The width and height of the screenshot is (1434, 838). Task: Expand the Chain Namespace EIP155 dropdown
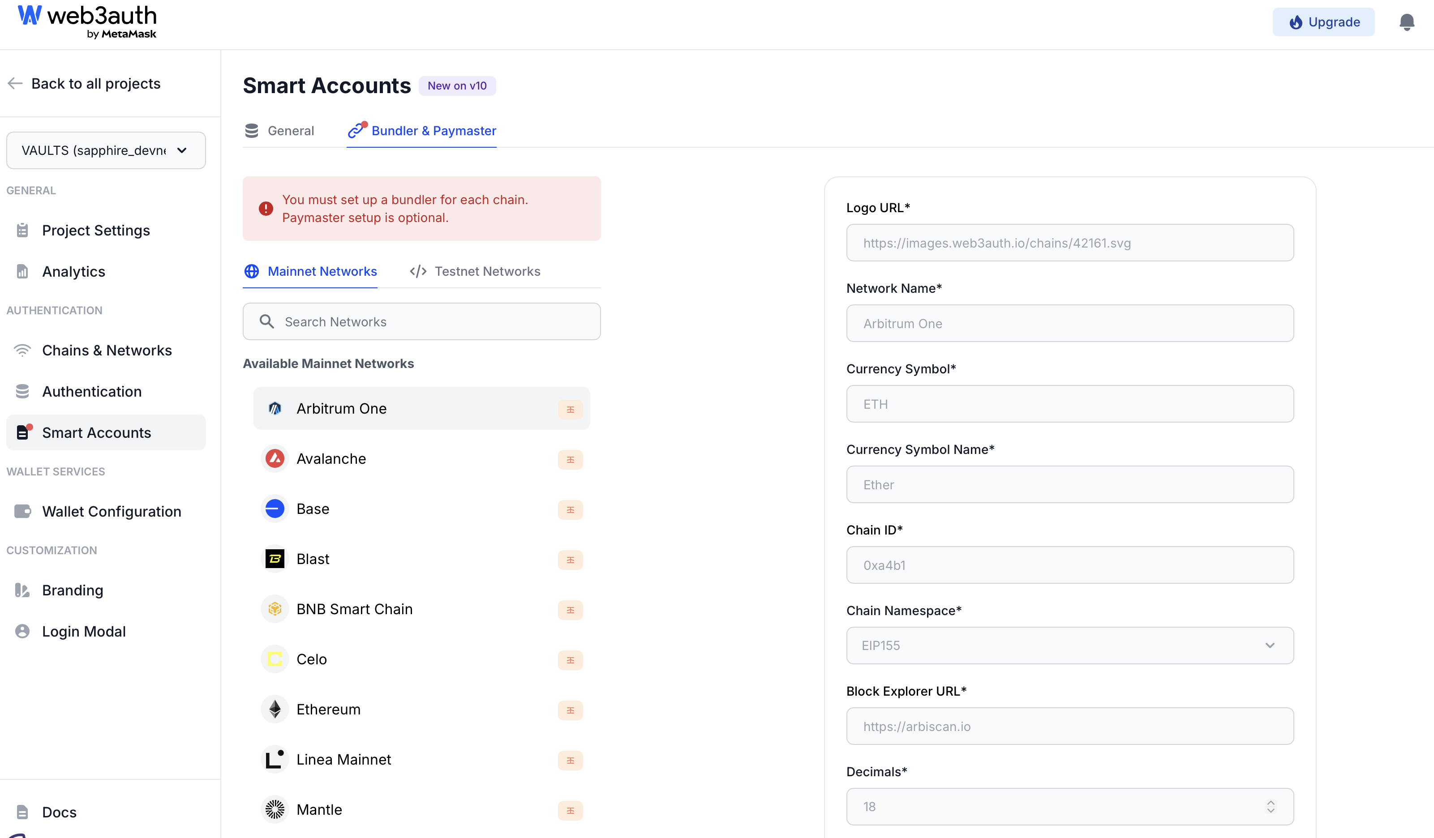pos(1069,645)
